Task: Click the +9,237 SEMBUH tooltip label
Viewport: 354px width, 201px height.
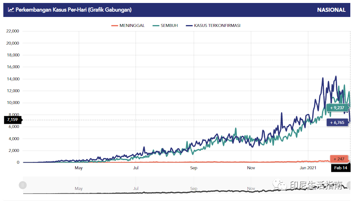Action: coord(337,108)
